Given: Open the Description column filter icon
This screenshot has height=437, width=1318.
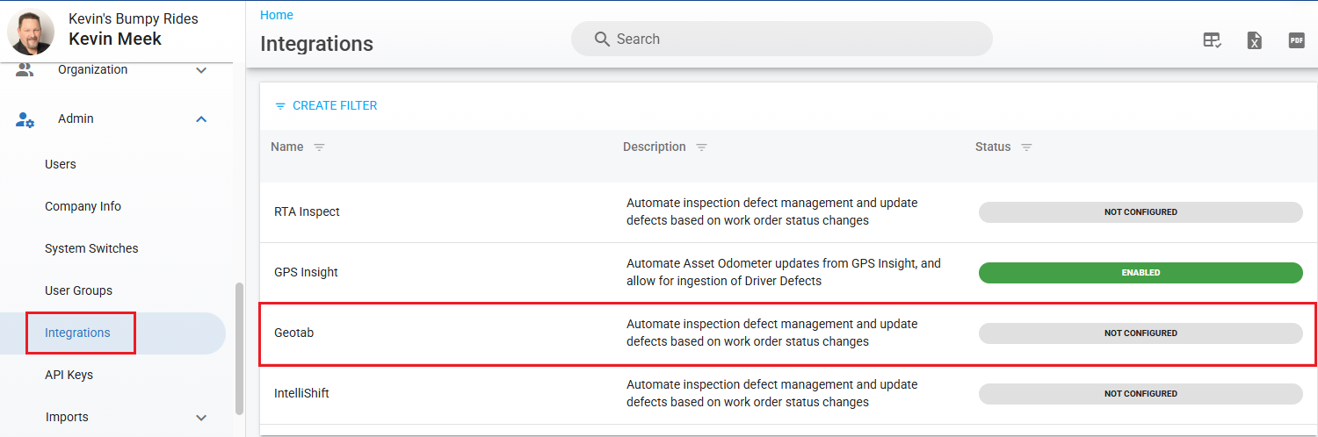Looking at the screenshot, I should pyautogui.click(x=701, y=147).
